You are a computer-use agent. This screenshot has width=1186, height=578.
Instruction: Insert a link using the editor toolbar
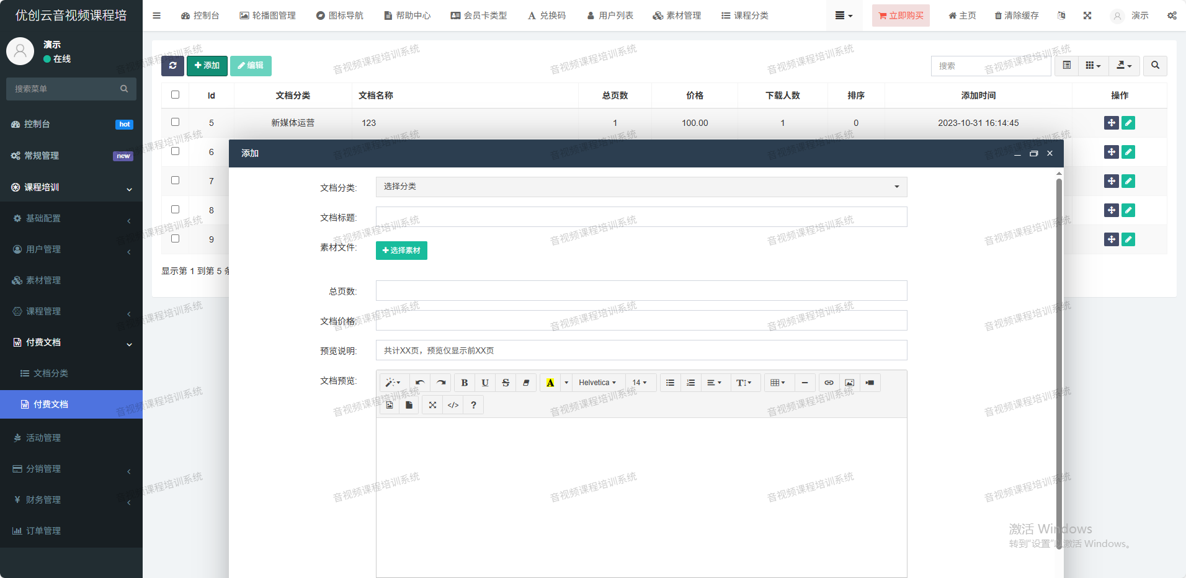tap(829, 383)
